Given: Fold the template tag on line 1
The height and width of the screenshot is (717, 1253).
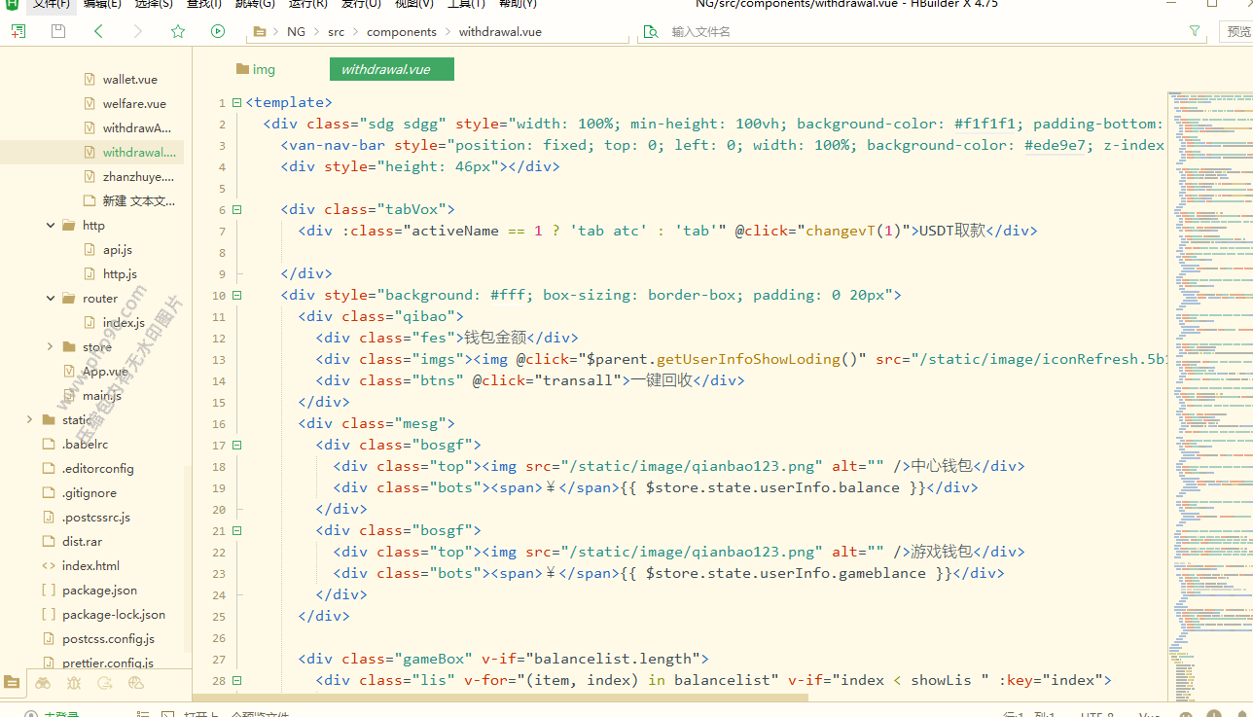Looking at the screenshot, I should coord(236,103).
